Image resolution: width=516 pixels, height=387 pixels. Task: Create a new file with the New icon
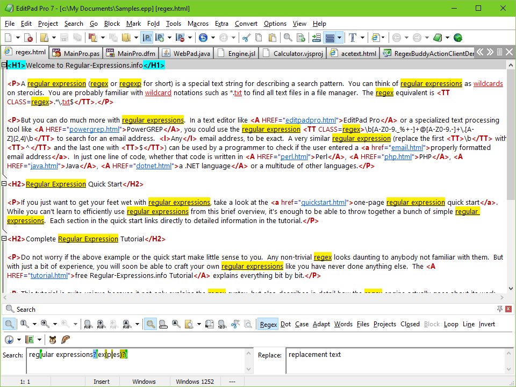coord(8,38)
